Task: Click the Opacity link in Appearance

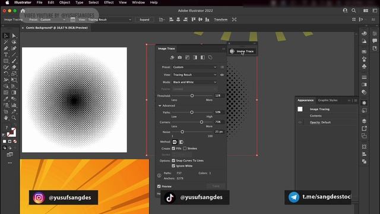Action: 315,122
